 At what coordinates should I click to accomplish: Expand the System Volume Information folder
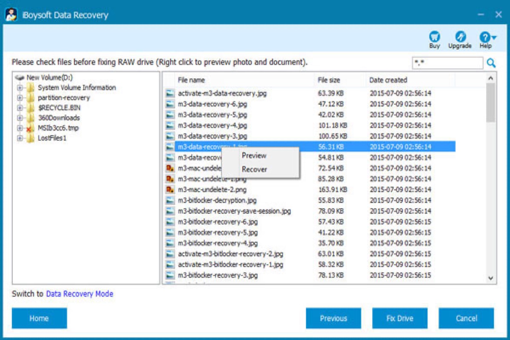click(x=20, y=88)
